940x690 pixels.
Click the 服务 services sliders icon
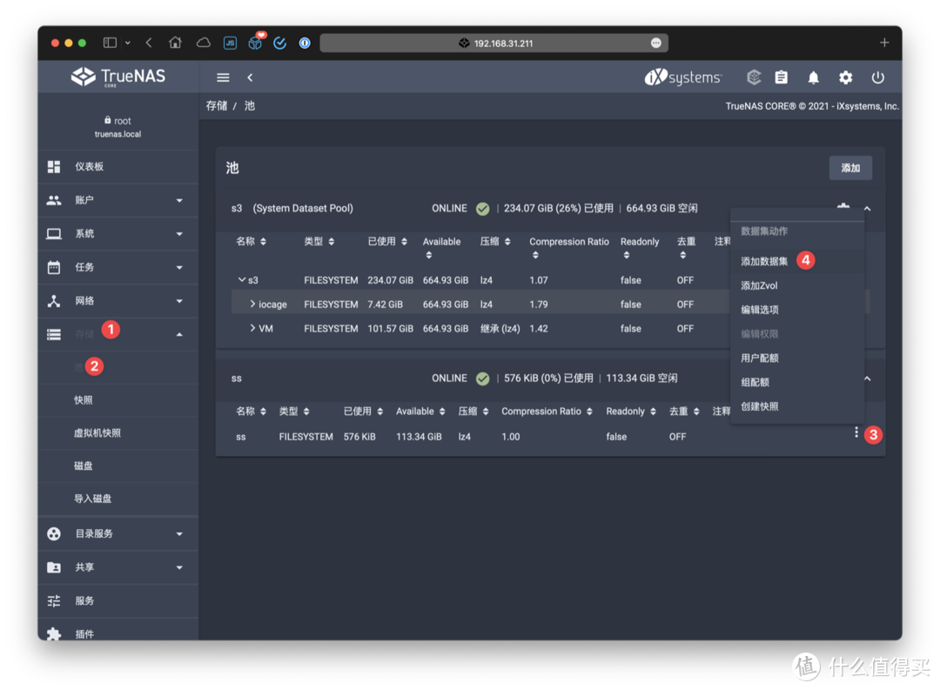[54, 600]
